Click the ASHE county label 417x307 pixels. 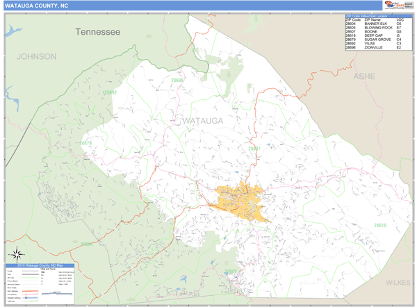pos(364,75)
